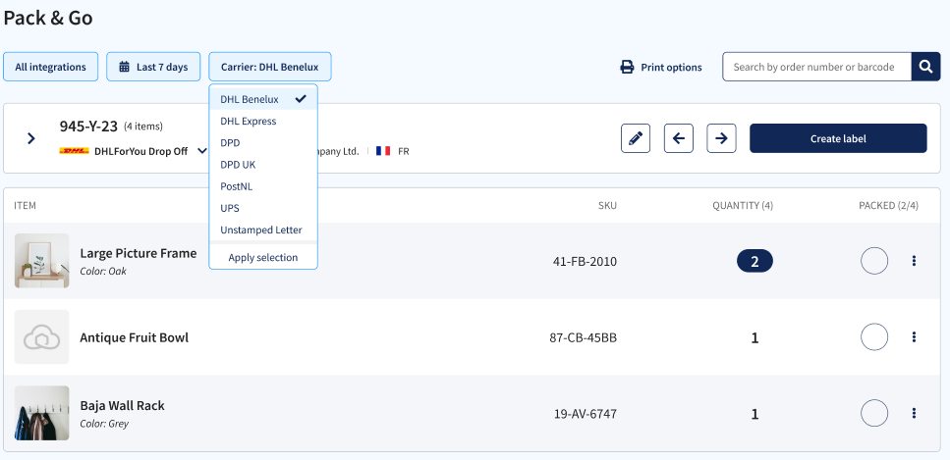950x460 pixels.
Task: Choose Unstamped Letter carrier option
Action: tap(263, 230)
